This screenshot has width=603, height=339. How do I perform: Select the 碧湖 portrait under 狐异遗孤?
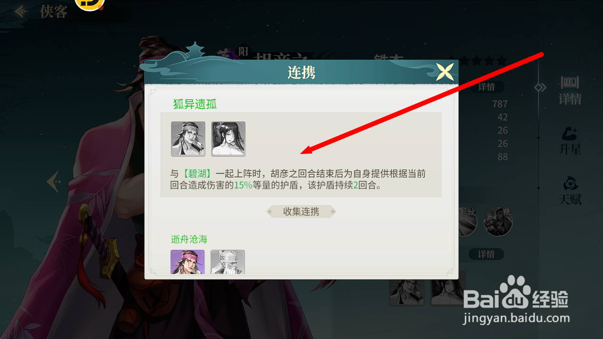pyautogui.click(x=228, y=139)
